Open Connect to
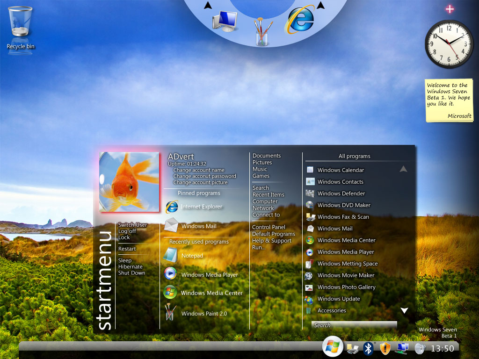The image size is (479, 359). (266, 215)
